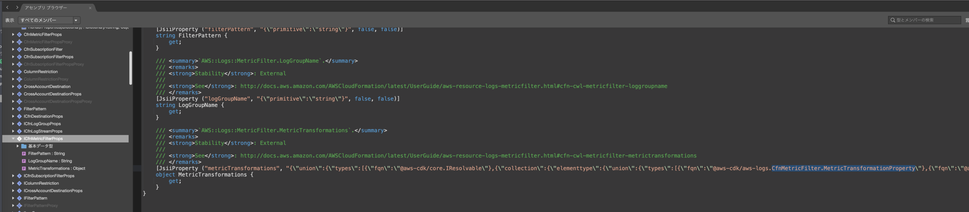
Task: Select the ICfnLogStreamProps row label
Action: coord(43,131)
